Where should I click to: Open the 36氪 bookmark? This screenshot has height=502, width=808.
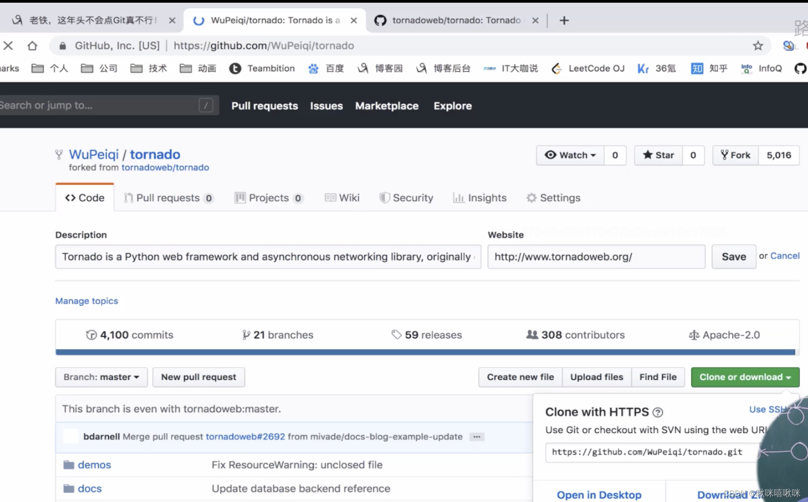point(657,68)
